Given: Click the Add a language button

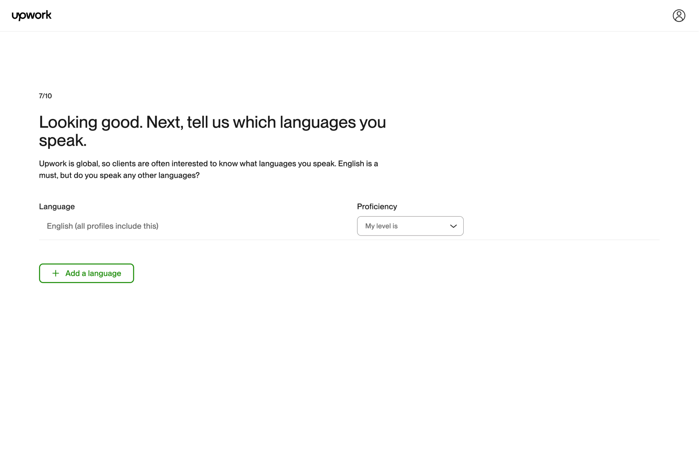Looking at the screenshot, I should coord(86,273).
